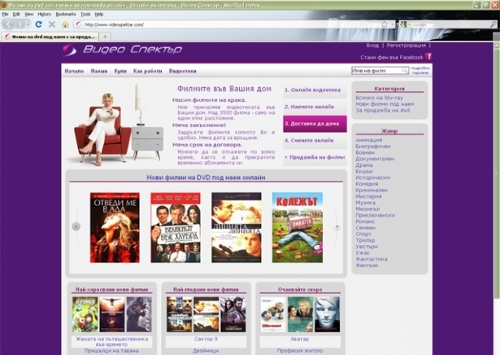Viewport: 500px width, 355px height.
Task: Select the Наеми navigation tab
Action: coord(99,72)
